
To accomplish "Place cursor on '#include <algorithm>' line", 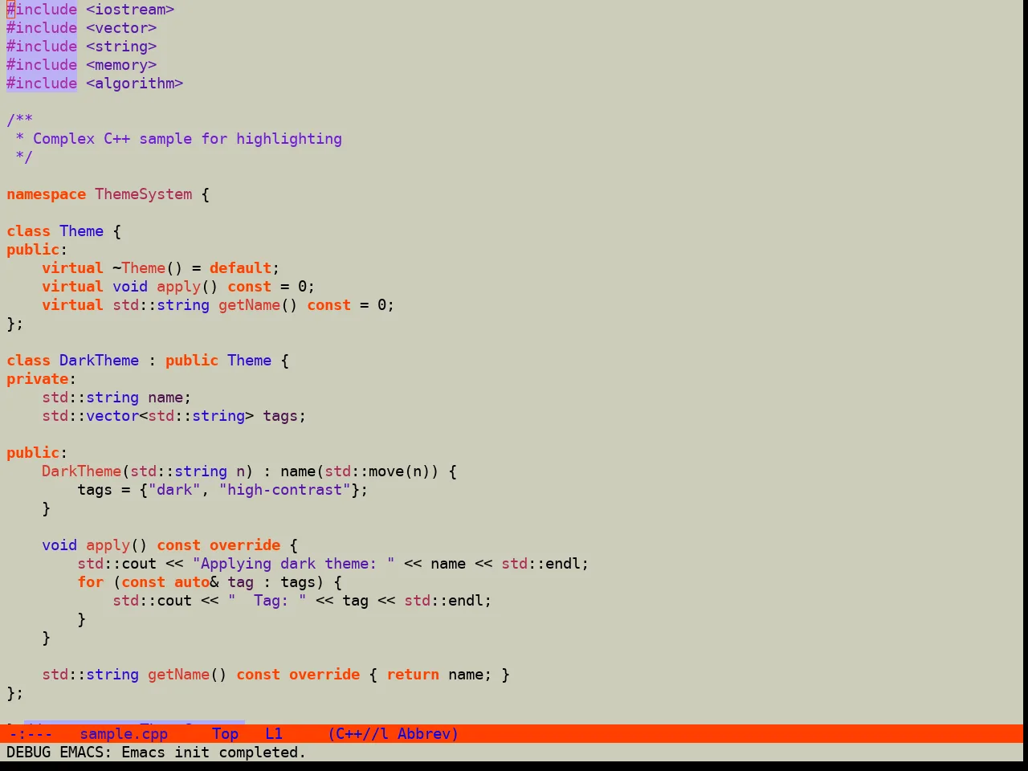I will click(95, 84).
